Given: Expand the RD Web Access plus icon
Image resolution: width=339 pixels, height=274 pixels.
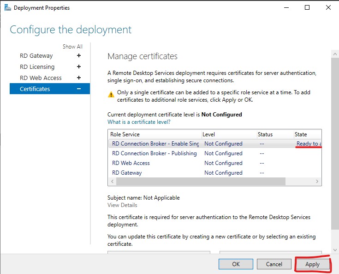Looking at the screenshot, I should point(79,78).
